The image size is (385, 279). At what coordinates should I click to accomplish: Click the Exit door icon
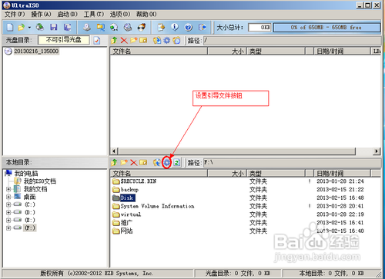(x=203, y=27)
